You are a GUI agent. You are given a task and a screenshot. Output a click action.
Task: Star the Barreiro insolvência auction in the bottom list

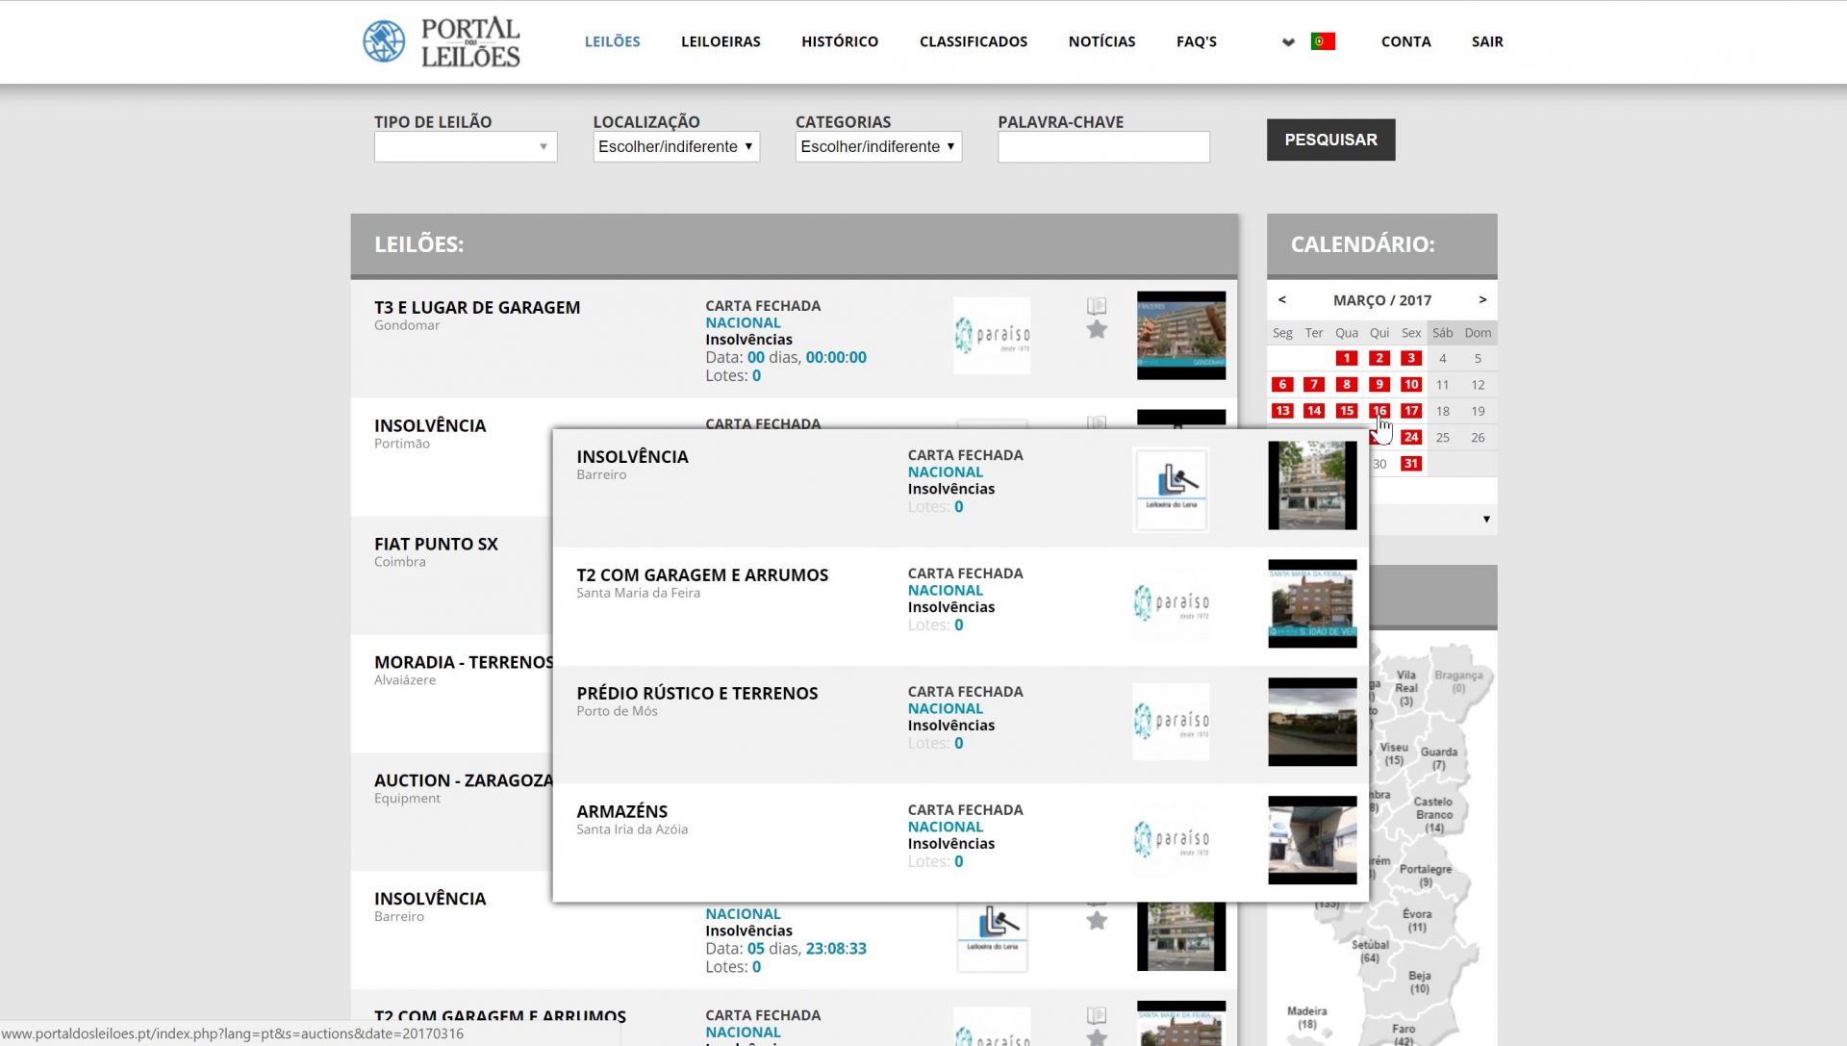coord(1097,921)
